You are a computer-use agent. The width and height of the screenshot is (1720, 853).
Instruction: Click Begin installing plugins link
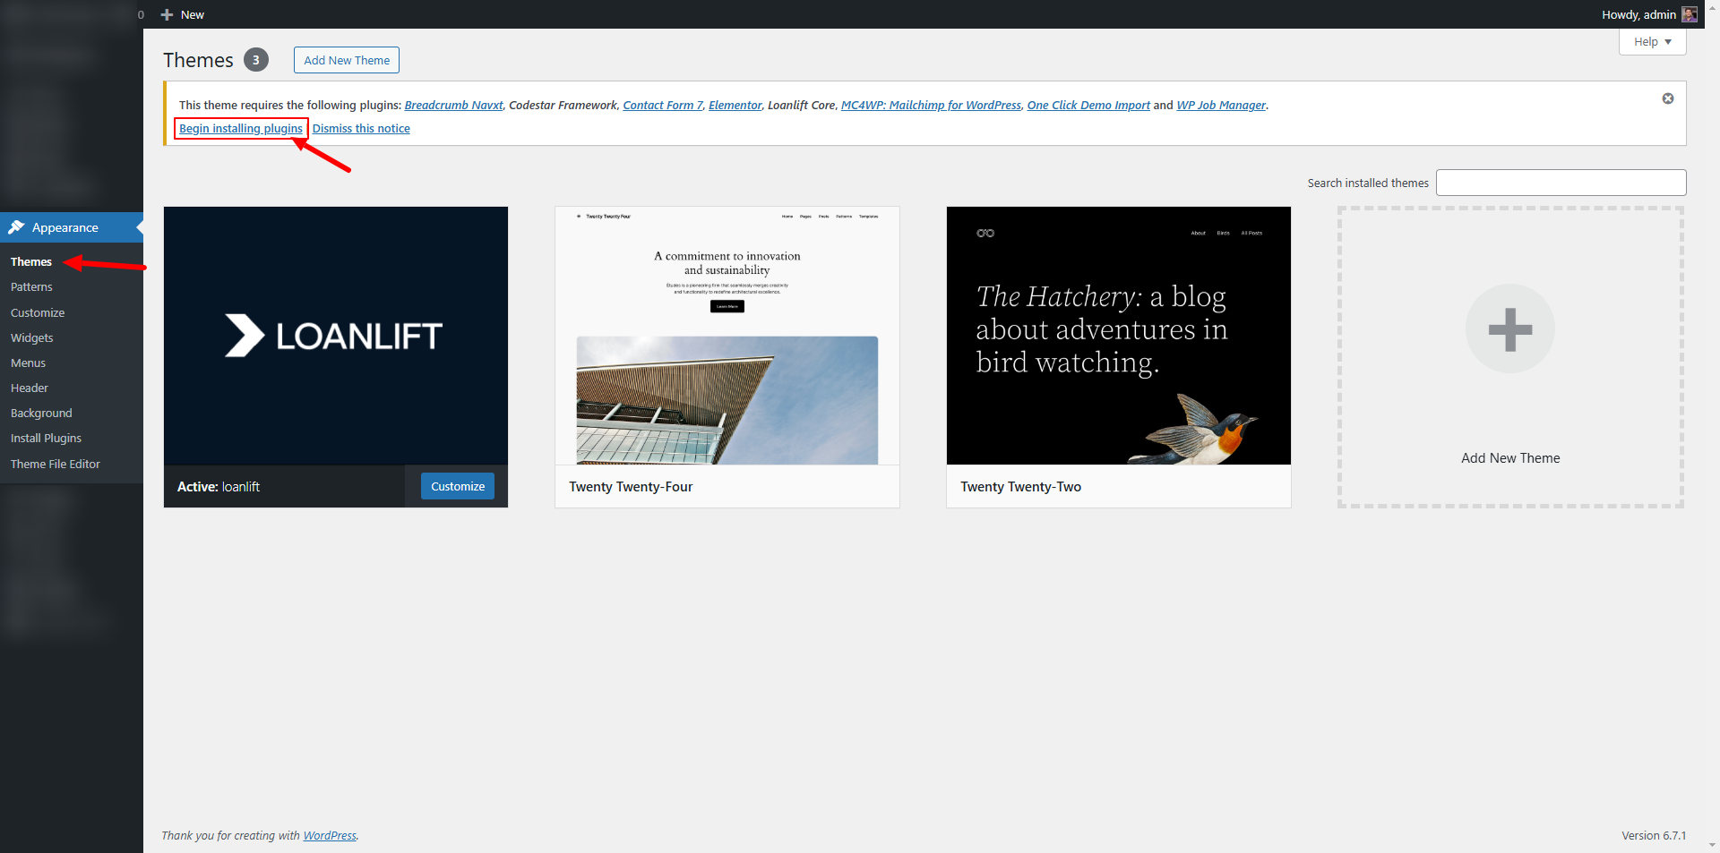tap(240, 129)
